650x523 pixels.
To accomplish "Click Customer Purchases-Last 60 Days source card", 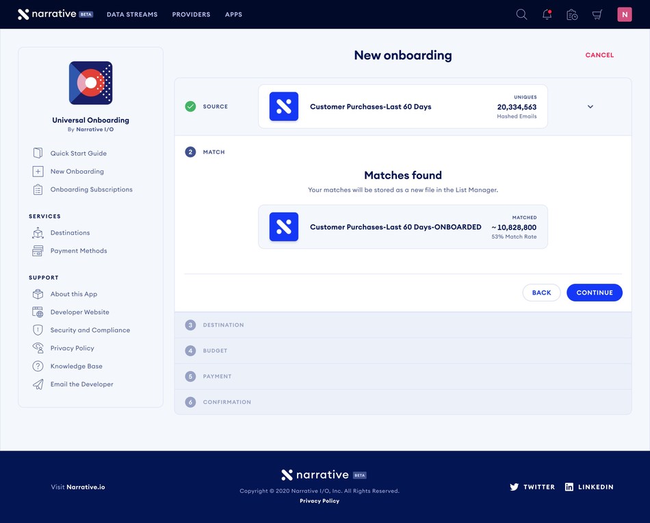I will (x=403, y=107).
